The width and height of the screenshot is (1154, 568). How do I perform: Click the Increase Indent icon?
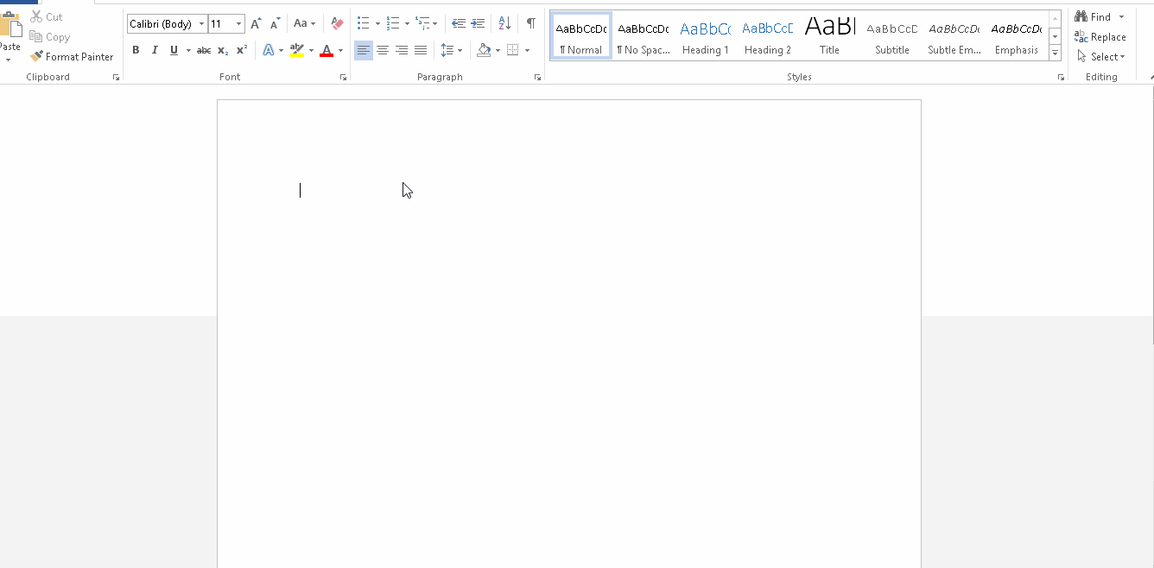pos(478,23)
